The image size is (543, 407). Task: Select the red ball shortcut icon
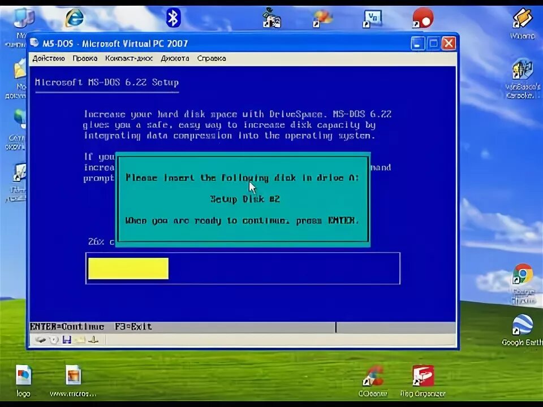423,18
